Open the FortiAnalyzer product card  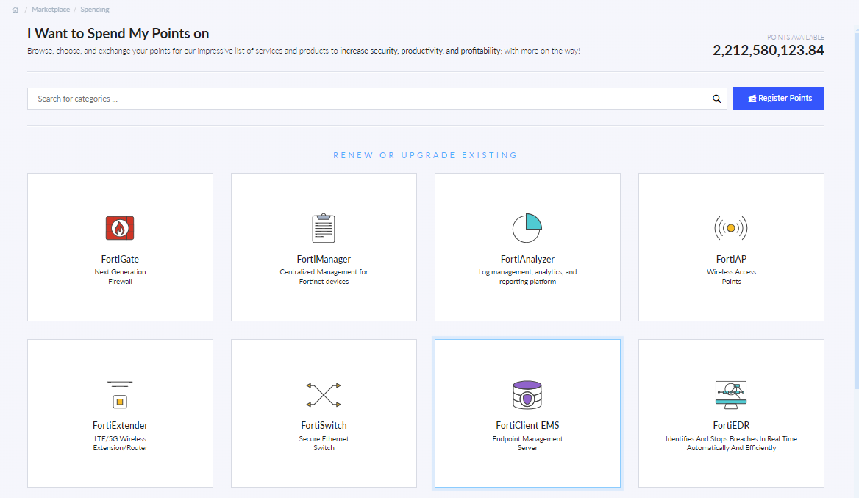pyautogui.click(x=527, y=246)
